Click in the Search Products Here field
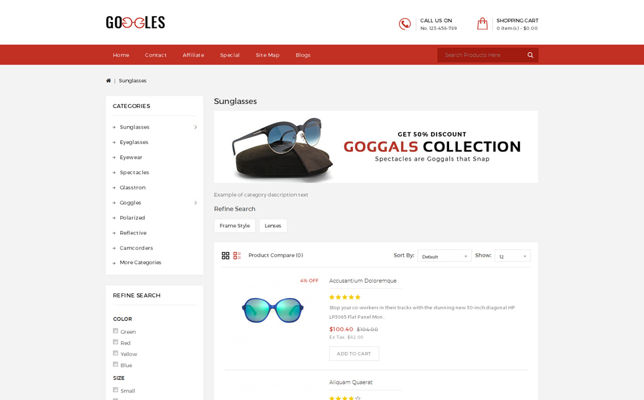 tap(480, 55)
